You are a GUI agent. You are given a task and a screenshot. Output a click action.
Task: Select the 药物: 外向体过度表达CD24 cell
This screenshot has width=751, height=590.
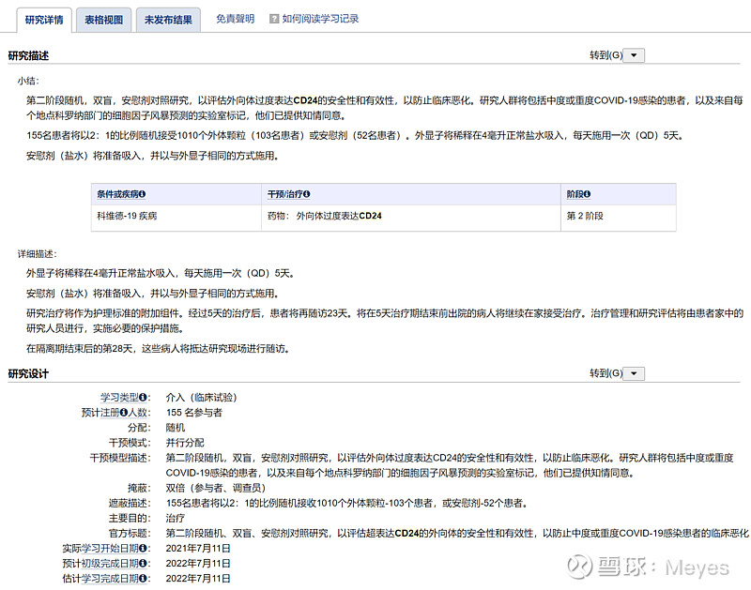pyautogui.click(x=411, y=218)
